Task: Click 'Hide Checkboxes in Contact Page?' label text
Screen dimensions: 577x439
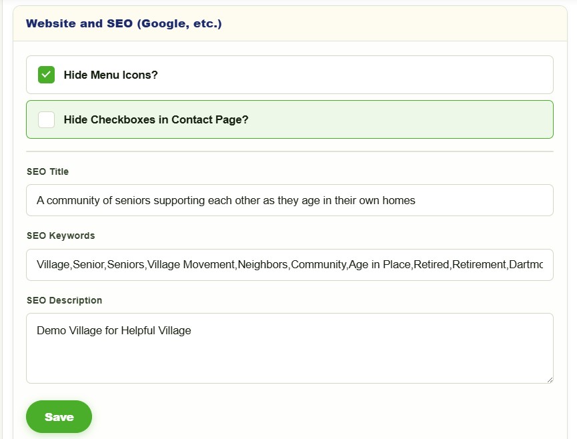Action: (x=156, y=119)
